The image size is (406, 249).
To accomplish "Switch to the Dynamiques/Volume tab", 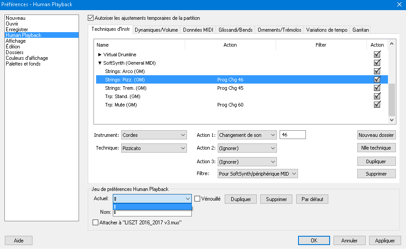I will (x=156, y=30).
